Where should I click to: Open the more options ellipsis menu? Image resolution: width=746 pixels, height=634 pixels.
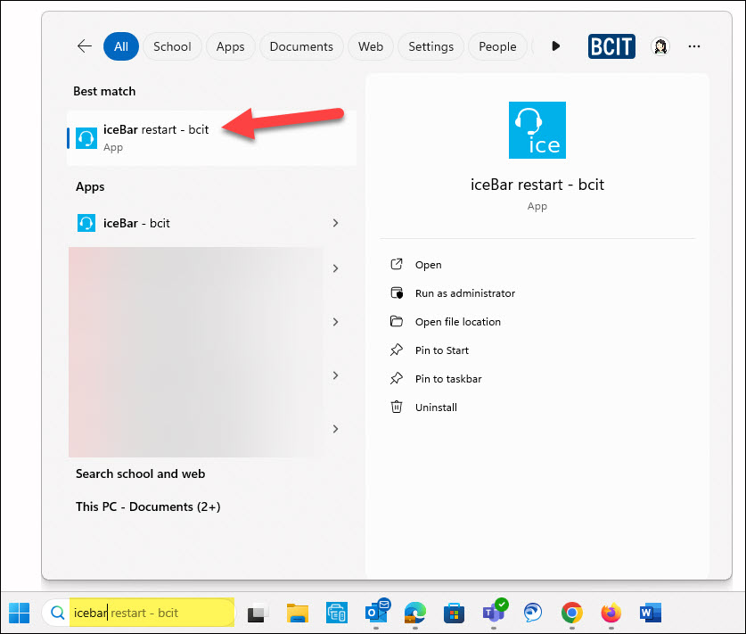click(694, 46)
